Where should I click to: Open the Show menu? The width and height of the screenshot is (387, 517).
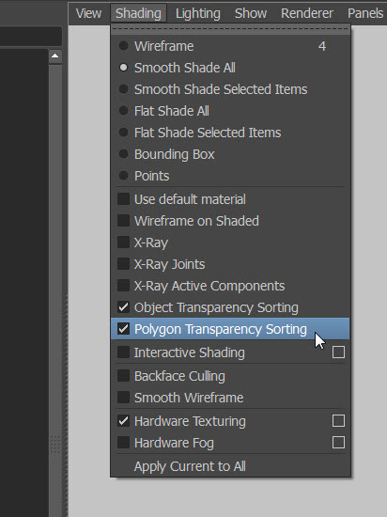coord(251,13)
